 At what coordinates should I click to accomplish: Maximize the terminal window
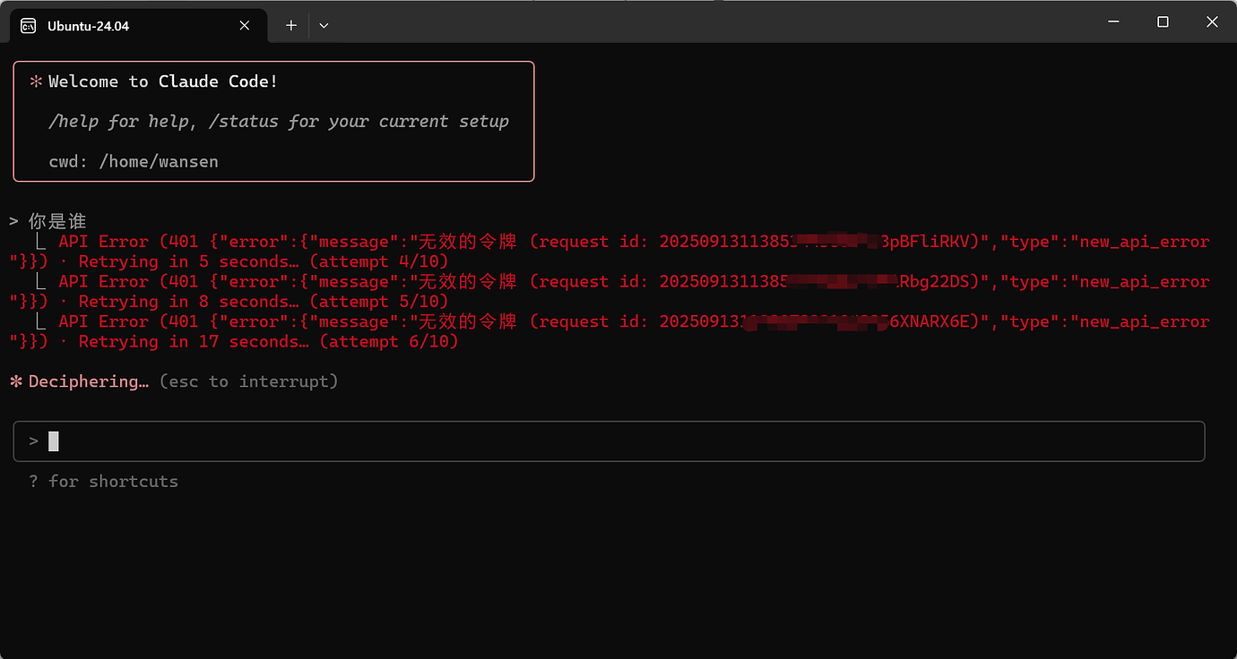(x=1163, y=22)
